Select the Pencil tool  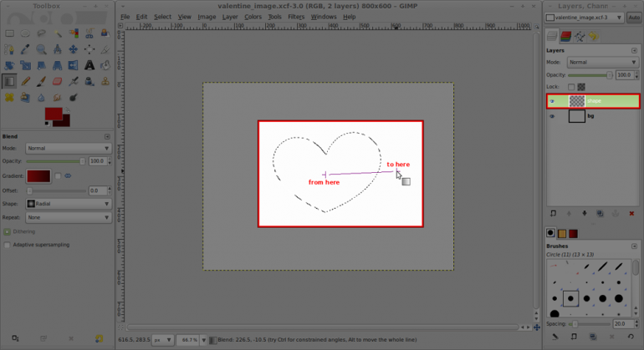(25, 81)
